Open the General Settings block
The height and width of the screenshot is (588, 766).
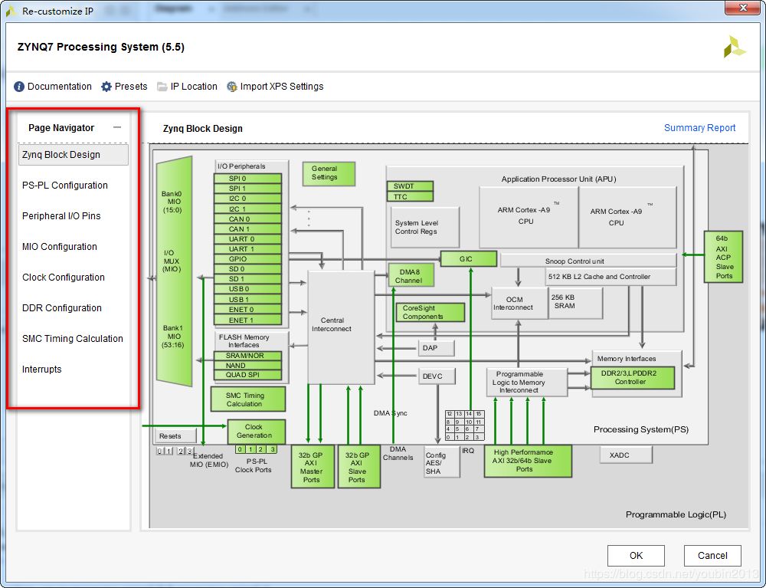point(329,173)
